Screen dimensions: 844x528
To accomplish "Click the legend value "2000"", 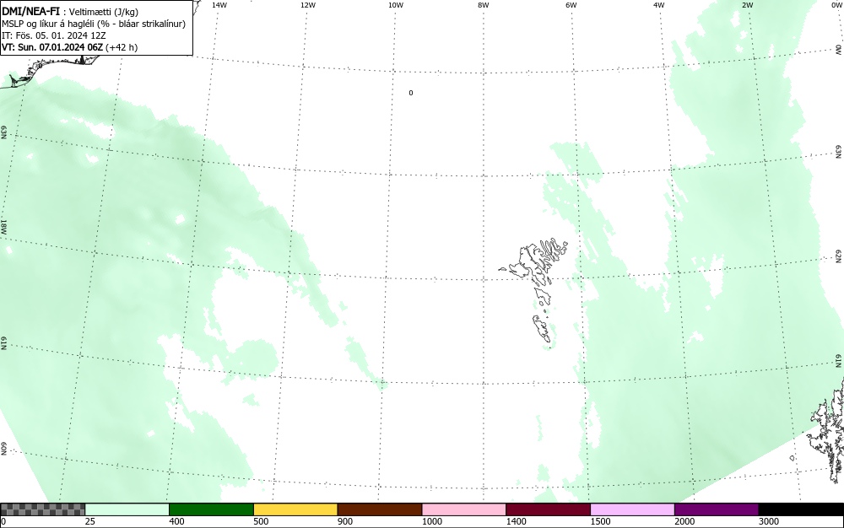I will tap(684, 521).
